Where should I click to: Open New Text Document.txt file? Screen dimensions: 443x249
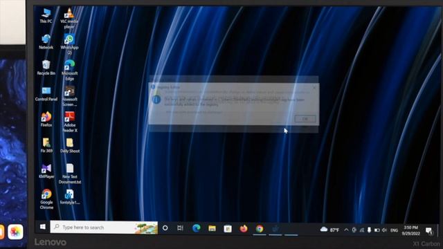[70, 174]
